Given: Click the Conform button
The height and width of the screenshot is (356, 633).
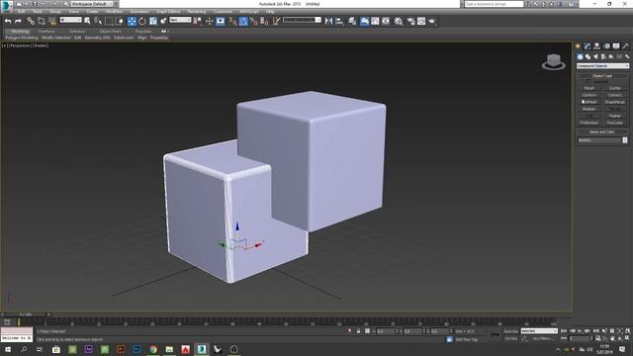Looking at the screenshot, I should [x=589, y=95].
